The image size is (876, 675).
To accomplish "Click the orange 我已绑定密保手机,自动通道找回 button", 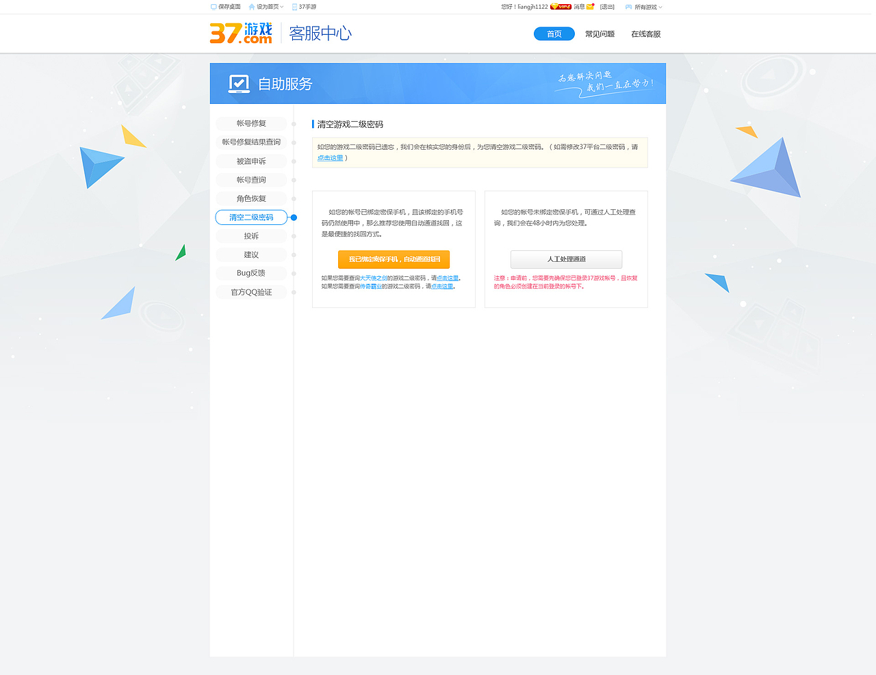I will point(394,259).
